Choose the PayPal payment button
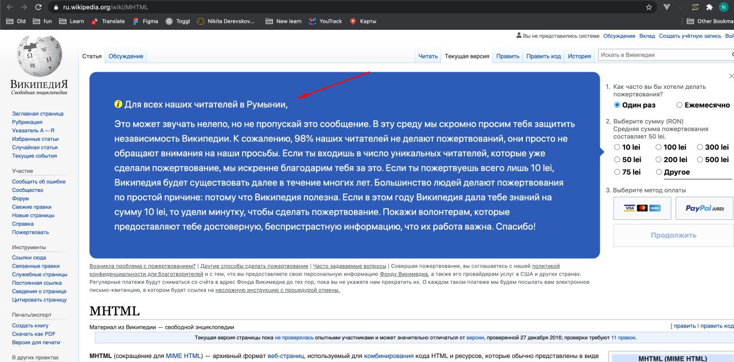The image size is (734, 362). [x=704, y=208]
